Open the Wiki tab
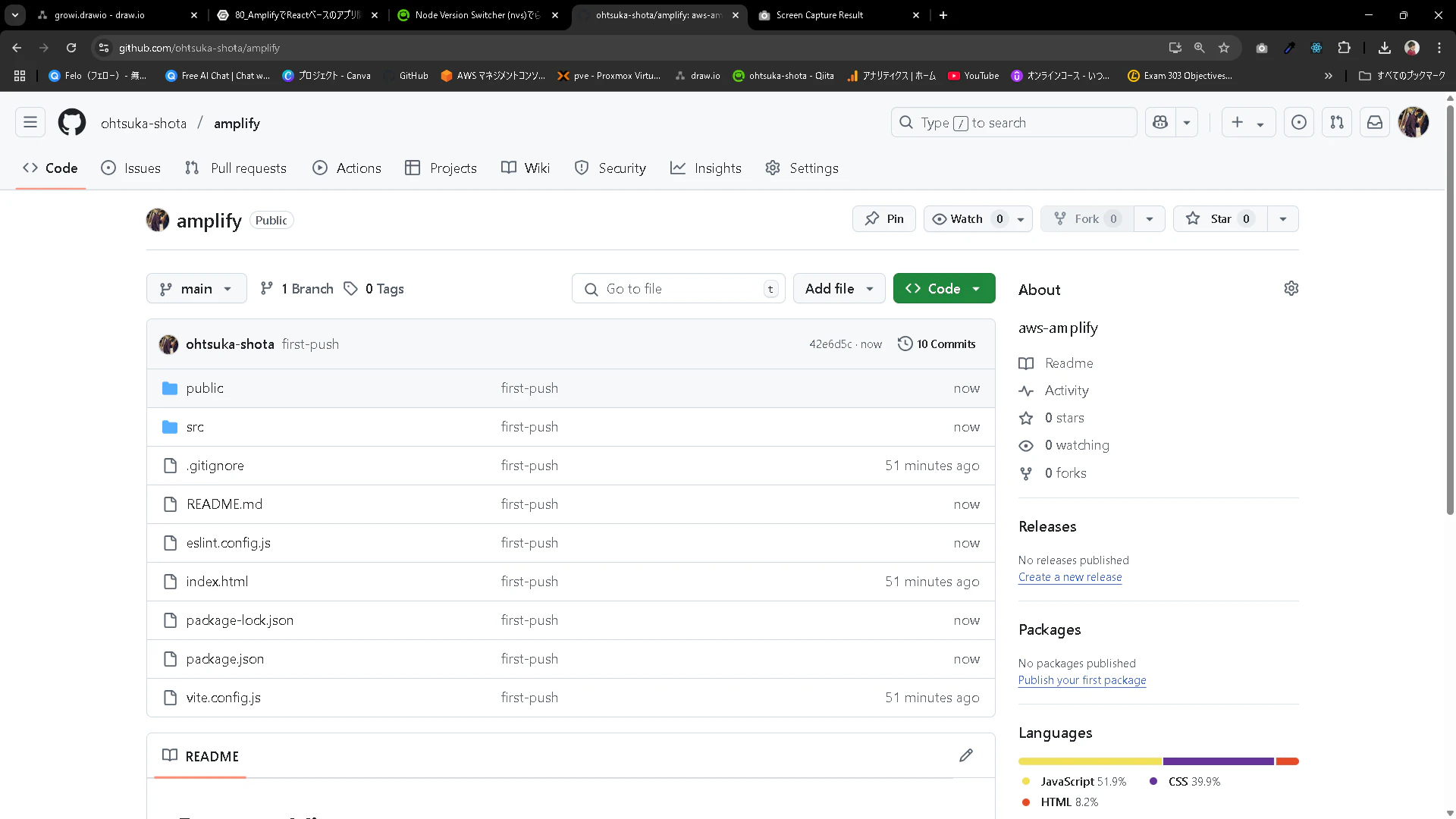 click(x=526, y=168)
